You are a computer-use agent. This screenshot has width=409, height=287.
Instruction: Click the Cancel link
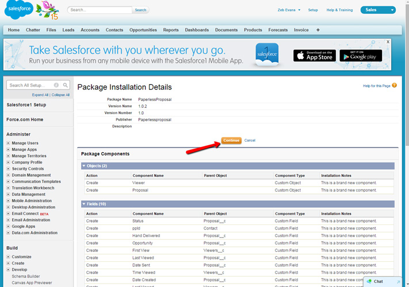click(x=250, y=140)
